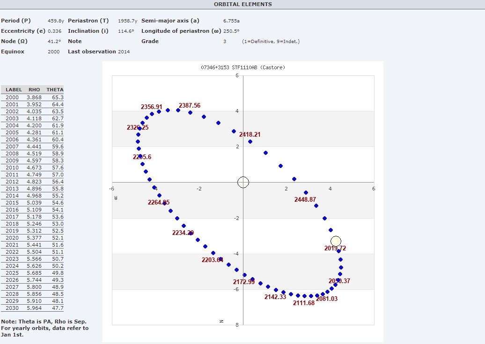Click the 2015 row in the table
485x344 pixels.
(x=32, y=203)
